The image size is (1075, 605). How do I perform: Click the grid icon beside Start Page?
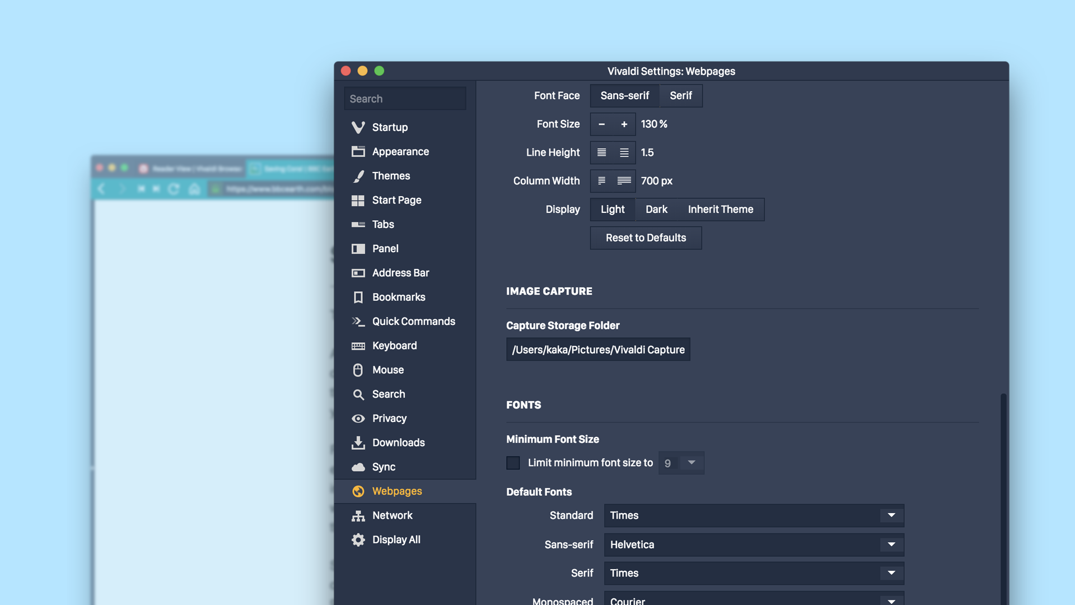[x=358, y=200]
